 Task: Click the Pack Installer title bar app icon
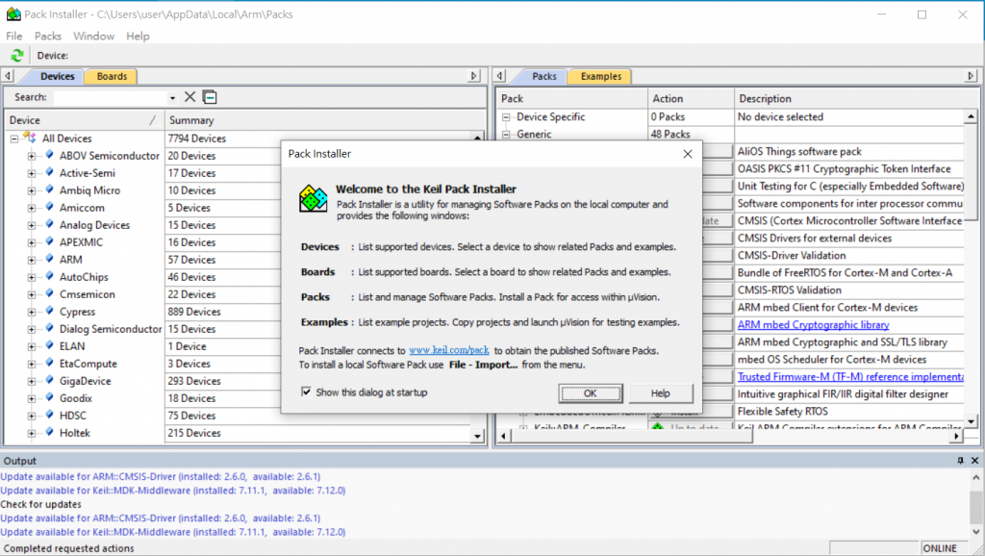tap(13, 13)
